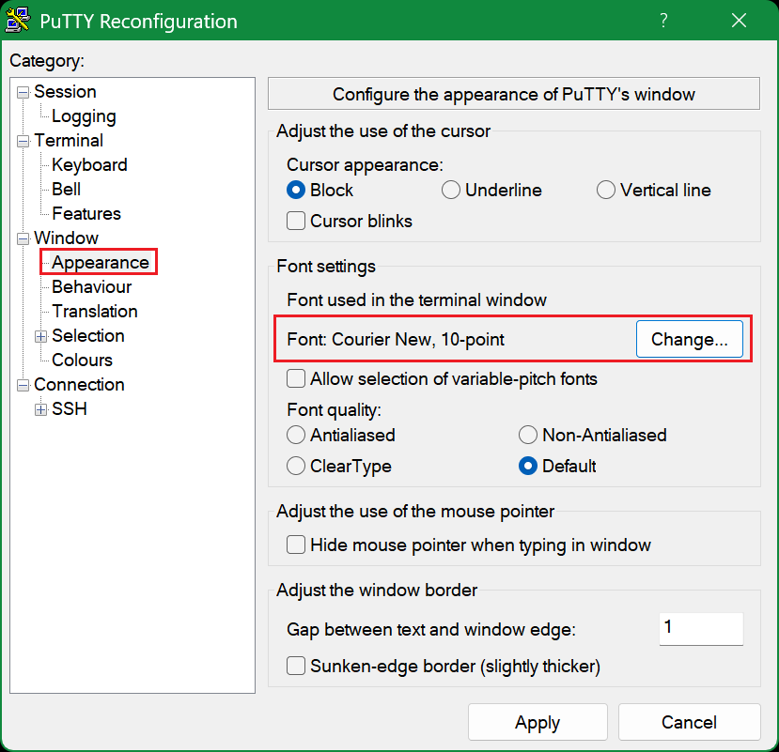The width and height of the screenshot is (779, 752).
Task: Select the Window category
Action: [x=66, y=238]
